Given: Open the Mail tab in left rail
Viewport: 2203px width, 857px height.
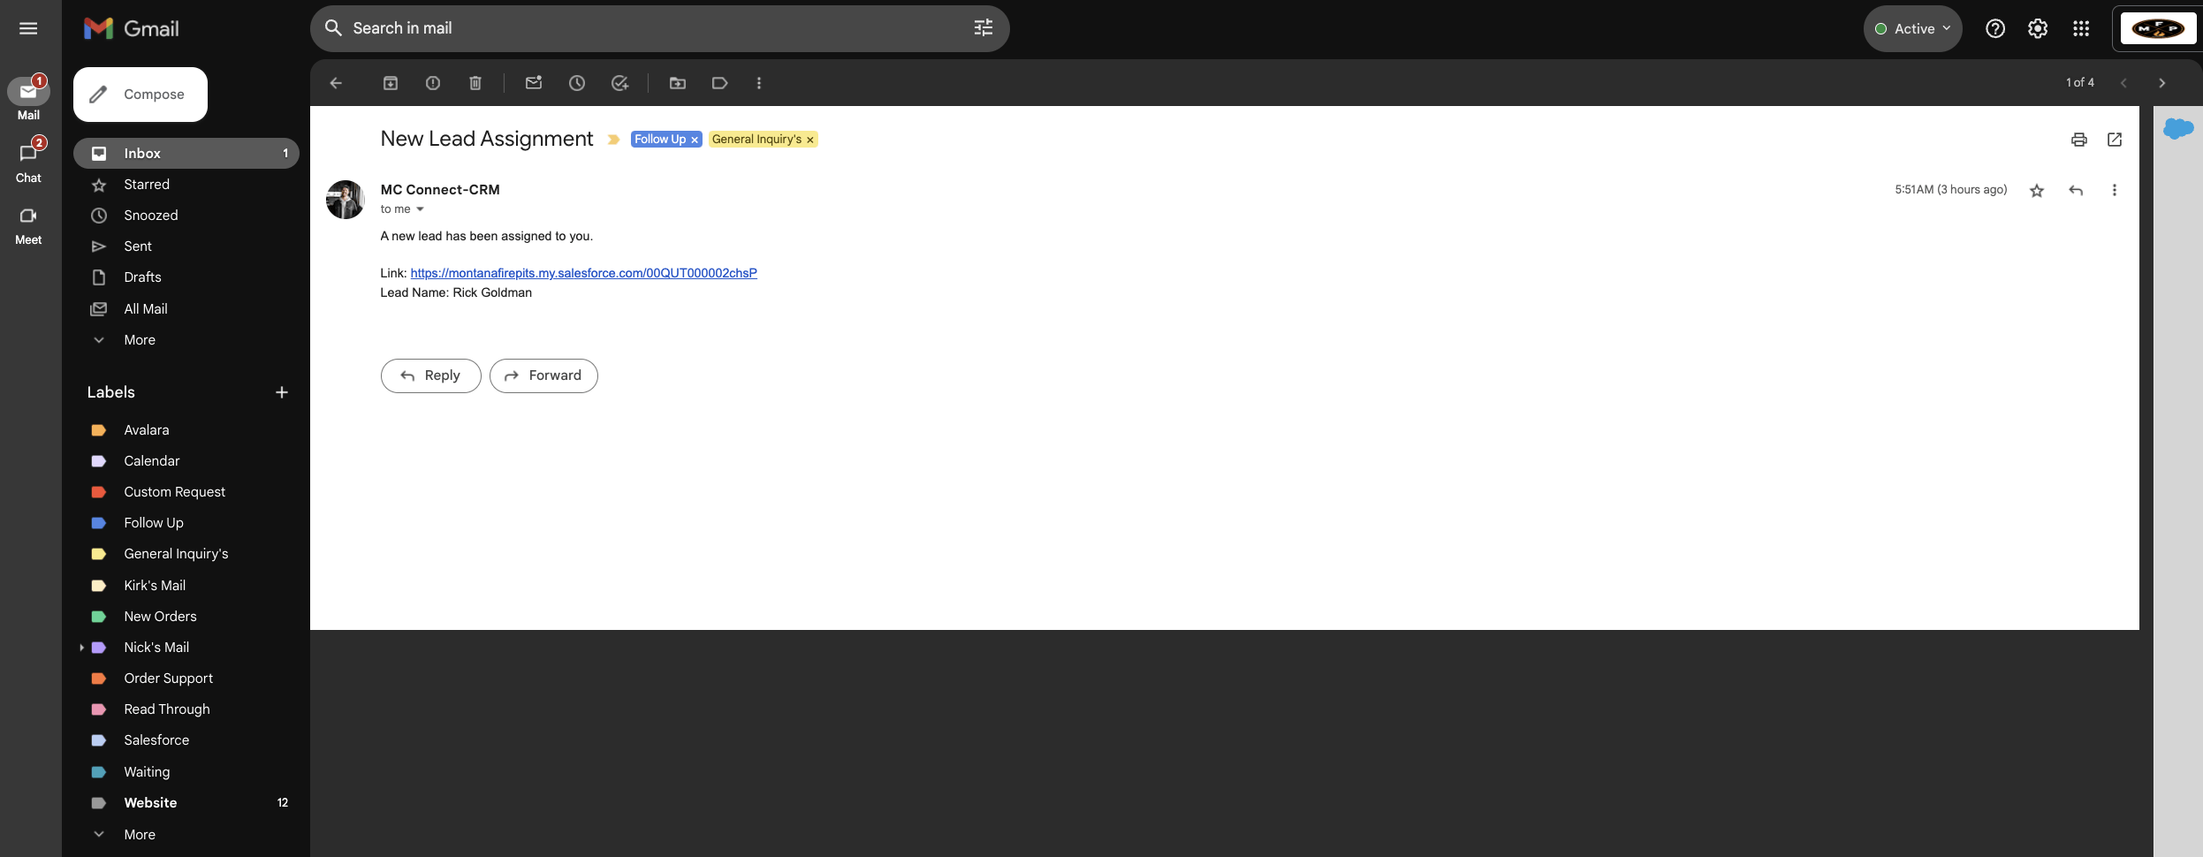Looking at the screenshot, I should pyautogui.click(x=28, y=99).
